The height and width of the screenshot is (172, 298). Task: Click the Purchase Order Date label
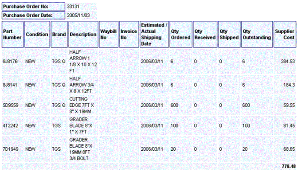pos(33,16)
